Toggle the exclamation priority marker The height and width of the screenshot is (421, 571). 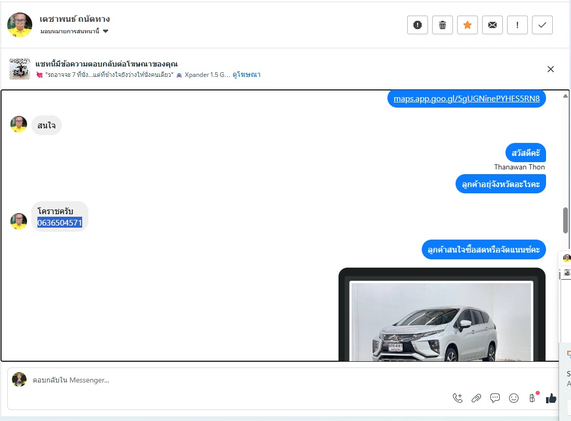tap(517, 25)
